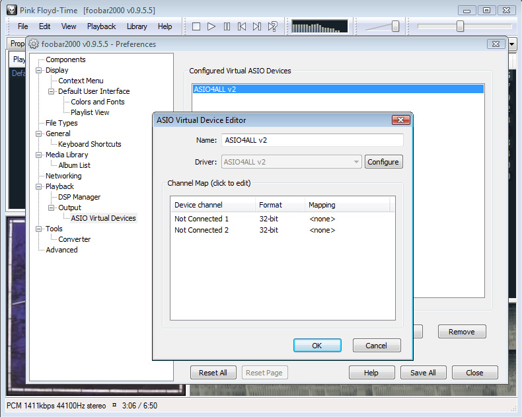Click the seek bar slider handle
The image size is (522, 417).
(x=460, y=26)
